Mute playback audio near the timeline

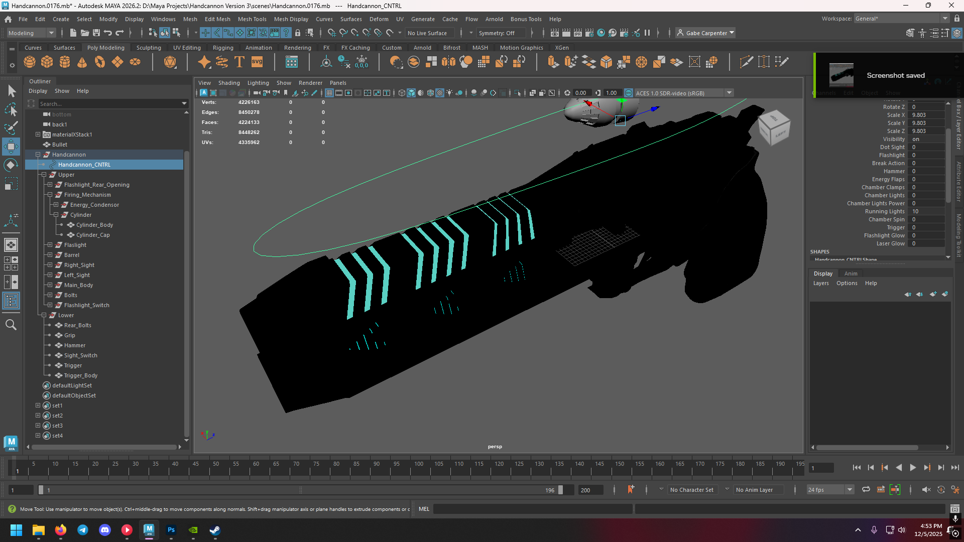pyautogui.click(x=927, y=490)
